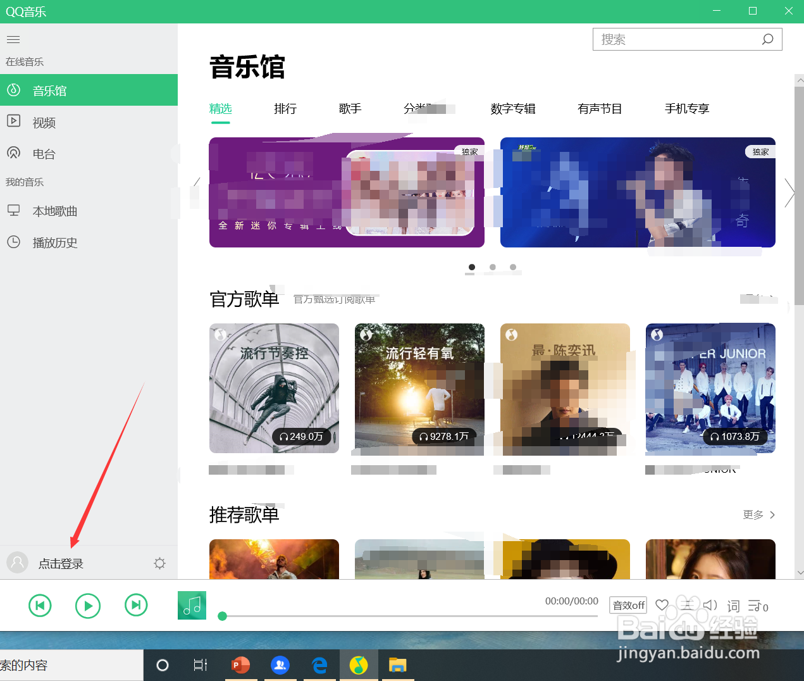Open the JUNIOR playlist cover
This screenshot has width=804, height=681.
(710, 388)
